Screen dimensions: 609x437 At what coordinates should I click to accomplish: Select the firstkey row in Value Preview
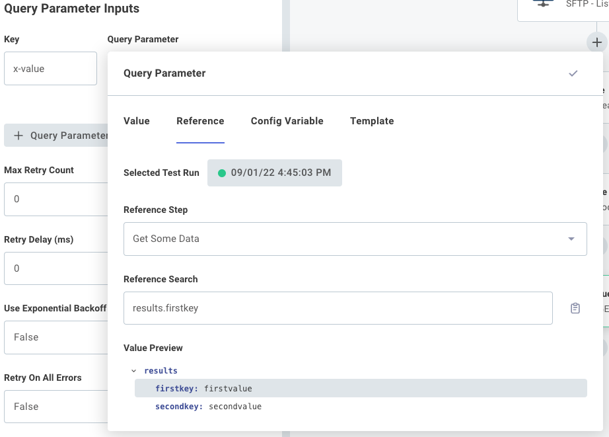361,388
